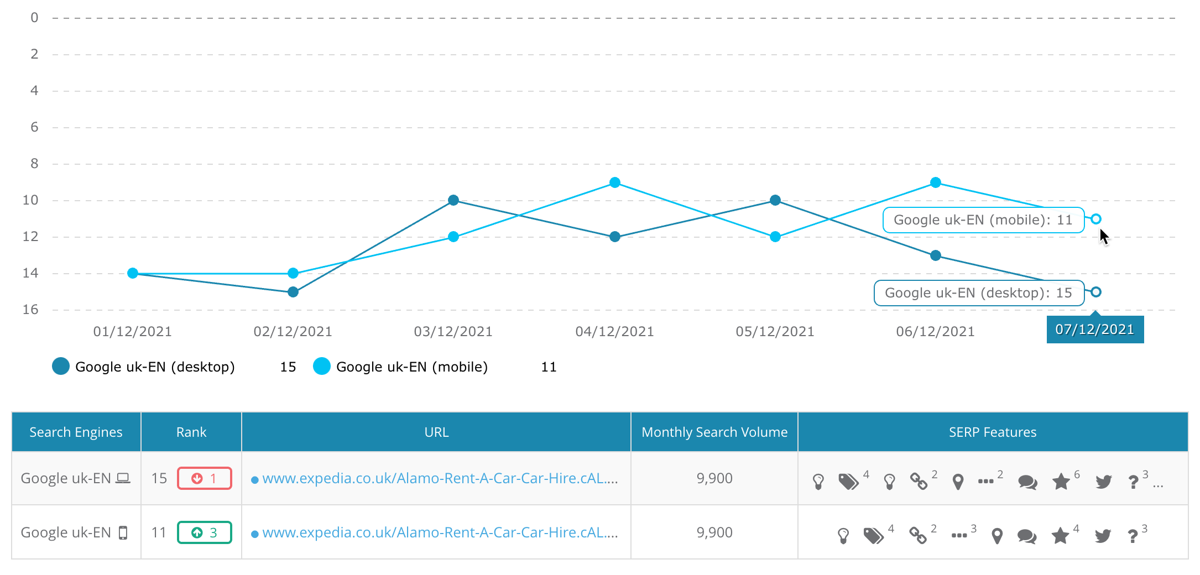Click the ellipsis icon with count 2 in desktop row
This screenshot has width=1200, height=575.
click(986, 480)
